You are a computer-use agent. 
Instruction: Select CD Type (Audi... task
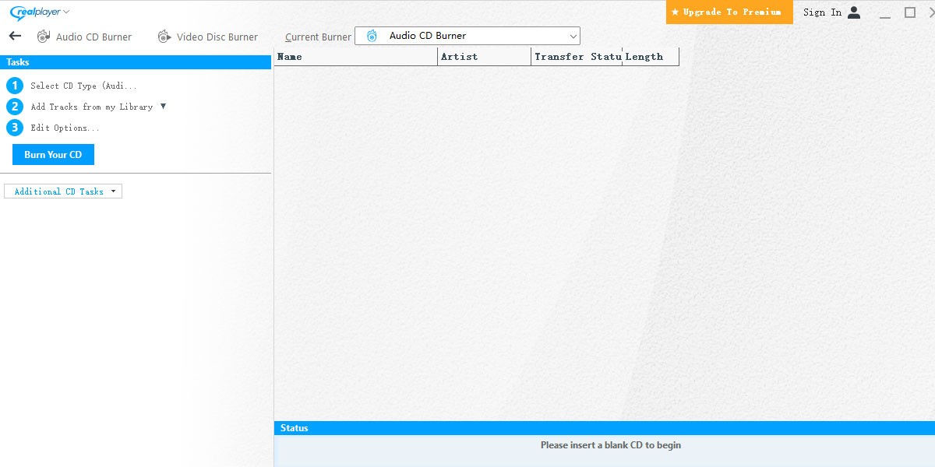[x=83, y=86]
